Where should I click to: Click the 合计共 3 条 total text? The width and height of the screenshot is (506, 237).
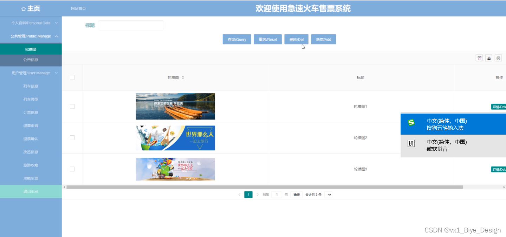pos(313,195)
